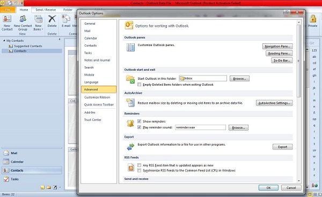Jump to 123 in contacts index
The width and height of the screenshot is (322, 197).
pyautogui.click(x=314, y=50)
